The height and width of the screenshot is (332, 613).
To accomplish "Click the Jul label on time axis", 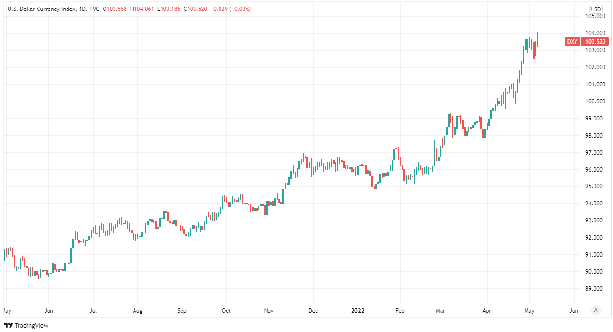I will click(93, 311).
